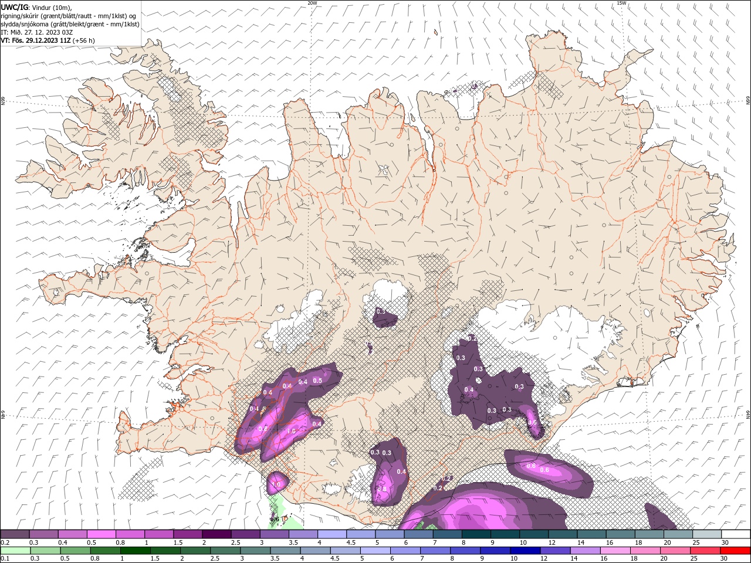Viewport: 751px width, 563px height.
Task: Pick upper scale dark purple swatch at 2
Action: [216, 534]
